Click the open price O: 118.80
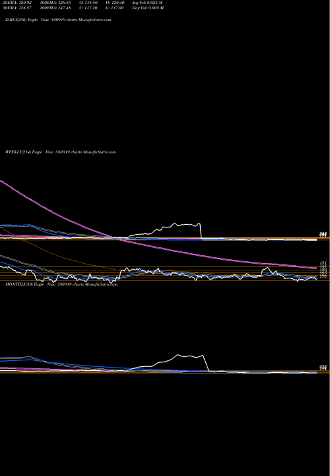 pos(89,3)
